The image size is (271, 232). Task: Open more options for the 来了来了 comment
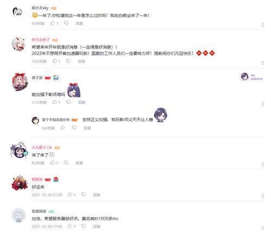coord(263,165)
